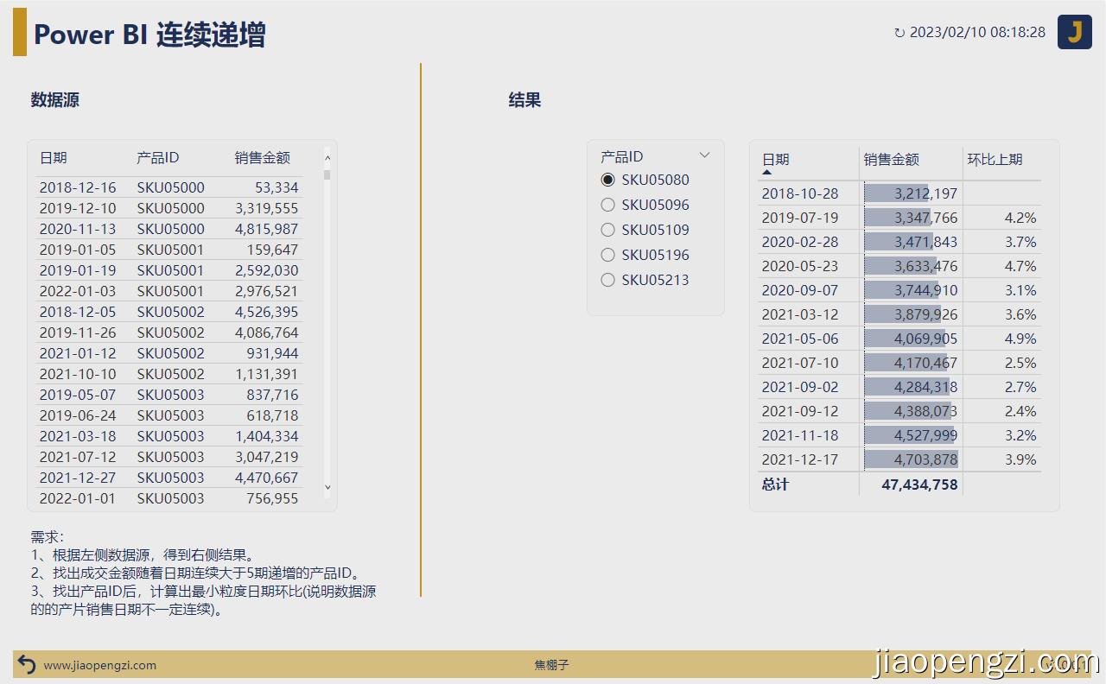Click the J logo icon in header

[1075, 32]
